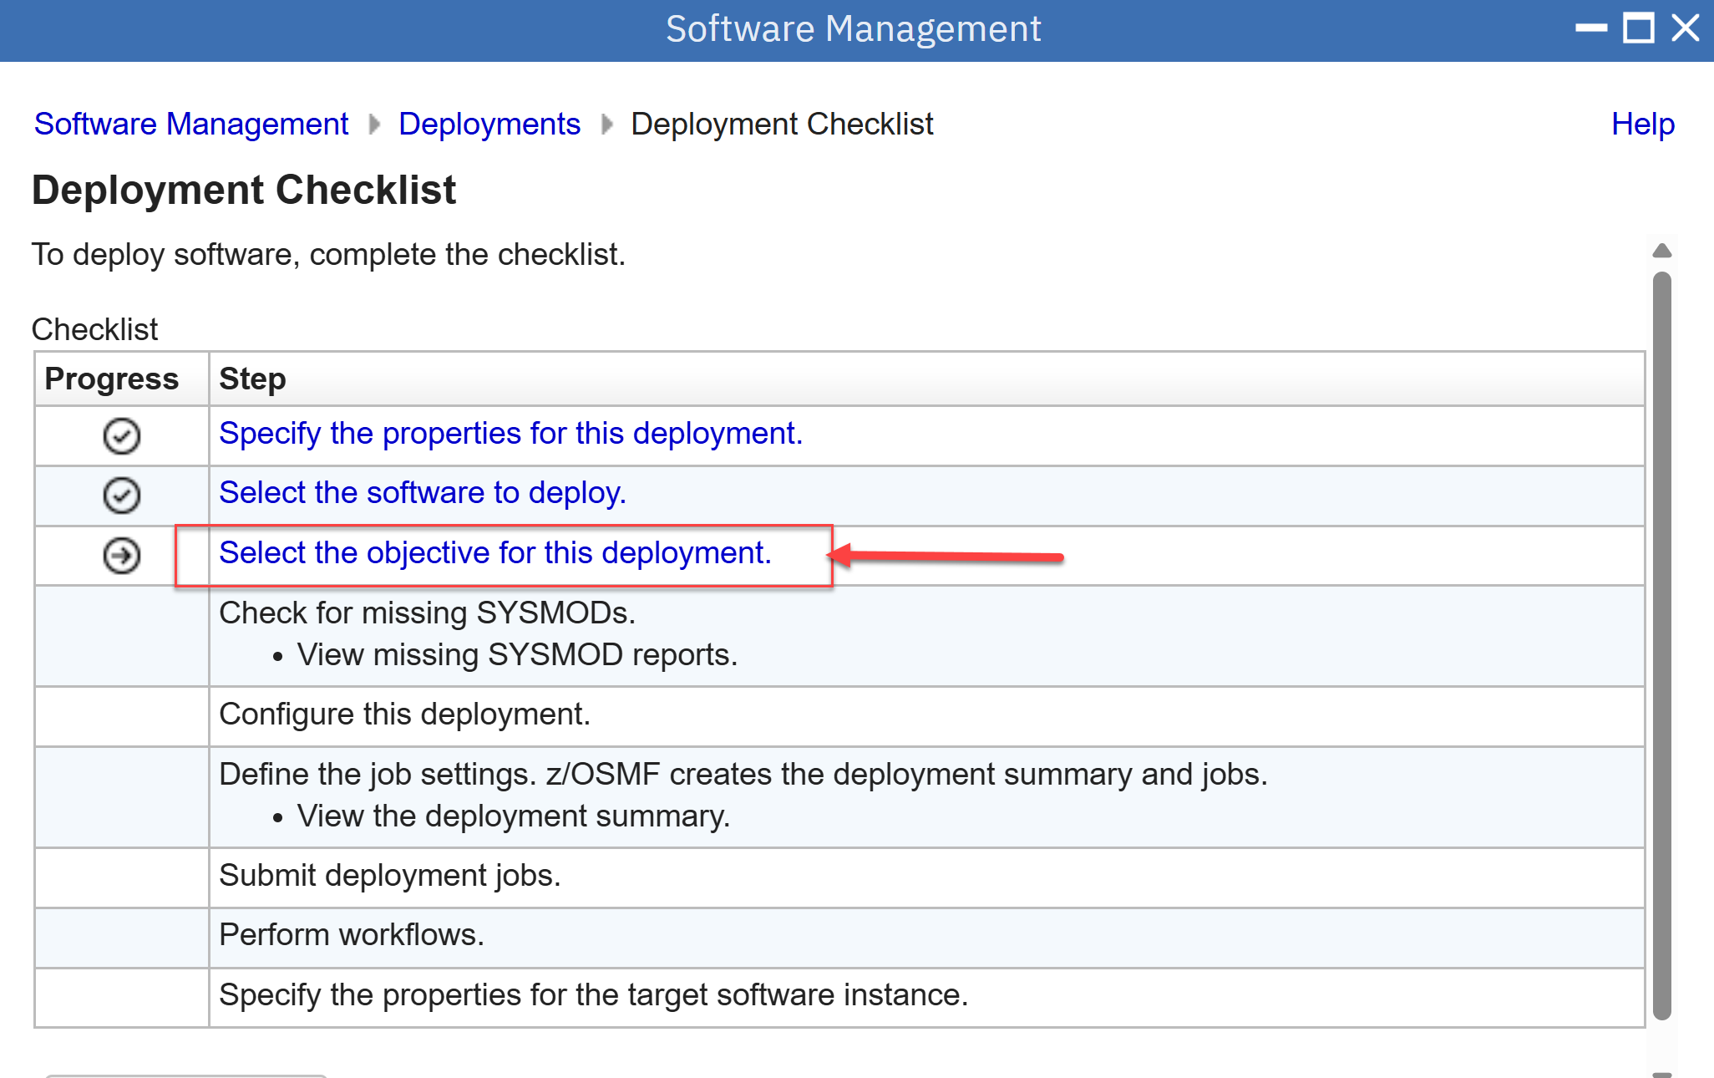
Task: Click Configure this deployment row
Action: point(404,714)
